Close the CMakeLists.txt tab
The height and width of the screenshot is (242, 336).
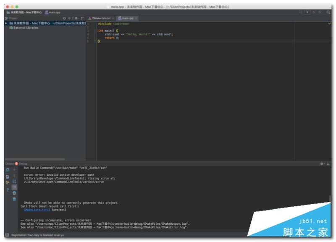[113, 18]
